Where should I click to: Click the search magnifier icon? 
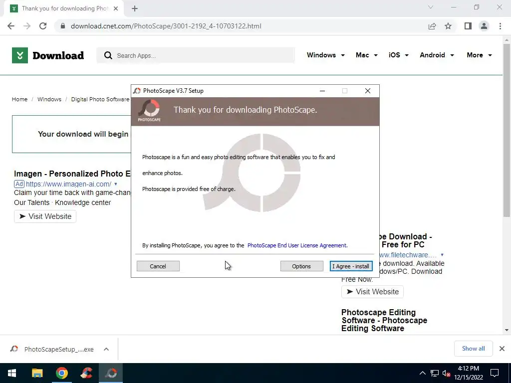pyautogui.click(x=108, y=55)
